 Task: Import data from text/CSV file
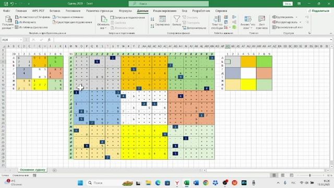click(32, 17)
